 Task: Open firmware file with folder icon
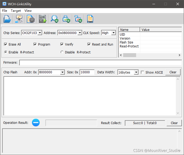tap(7, 19)
